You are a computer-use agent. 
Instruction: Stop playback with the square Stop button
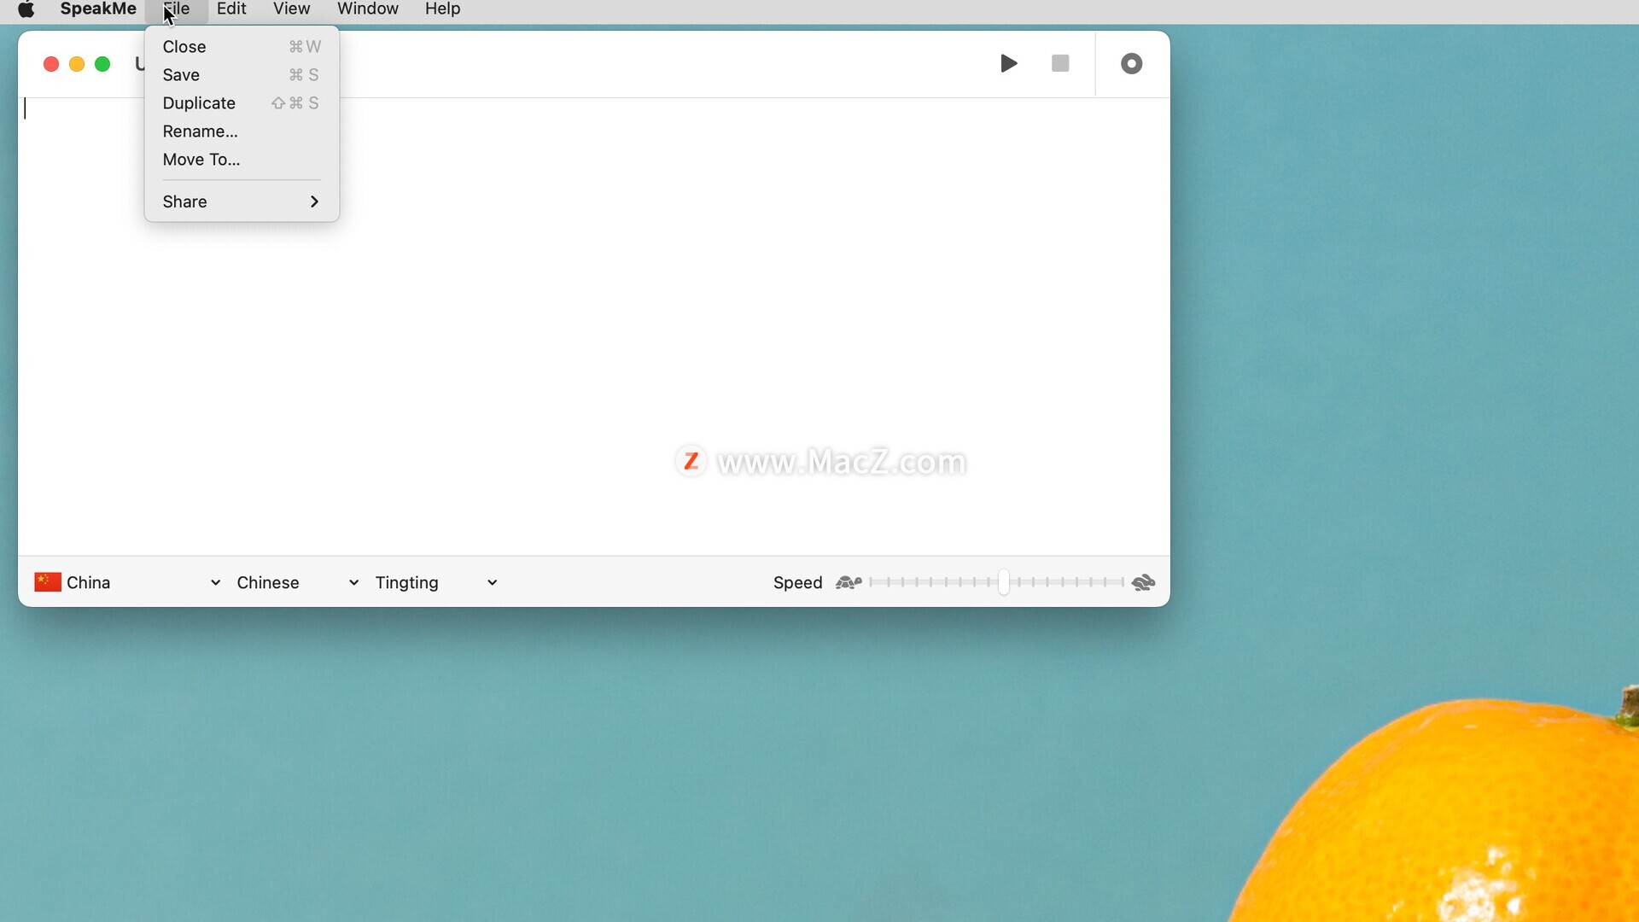(x=1060, y=63)
